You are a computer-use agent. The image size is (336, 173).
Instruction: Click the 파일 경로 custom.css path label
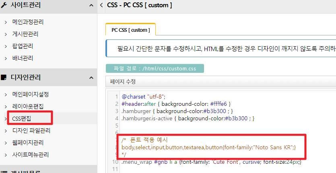(x=155, y=69)
